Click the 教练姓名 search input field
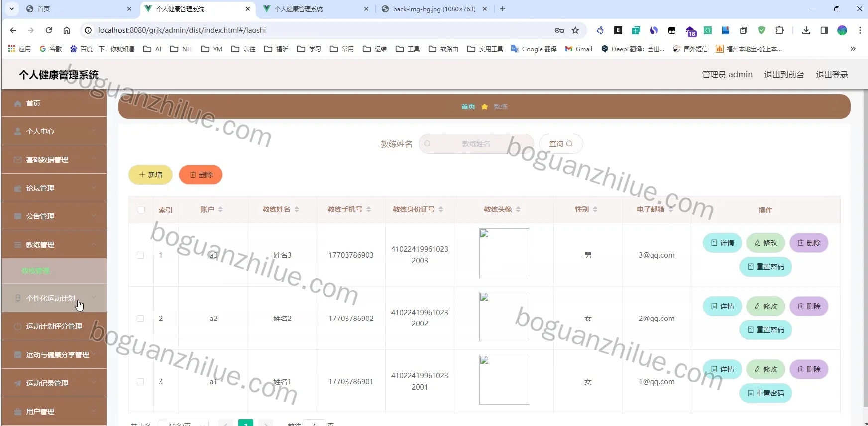 tap(476, 144)
